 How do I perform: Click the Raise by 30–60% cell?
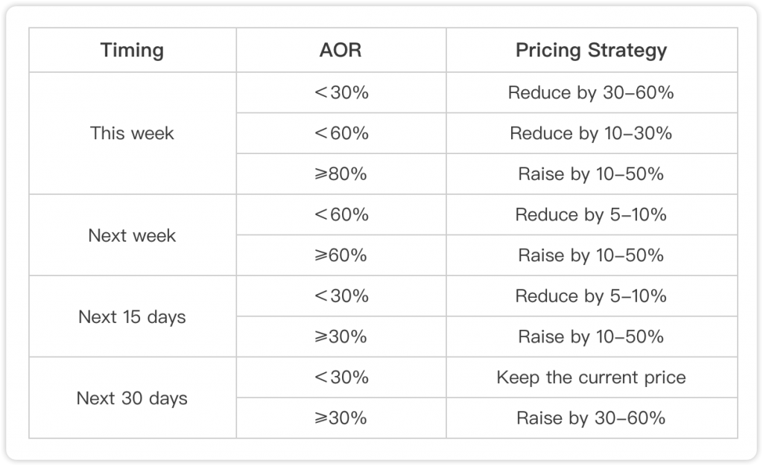[x=592, y=418]
